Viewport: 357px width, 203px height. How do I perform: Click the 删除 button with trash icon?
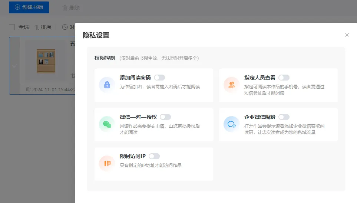(71, 8)
